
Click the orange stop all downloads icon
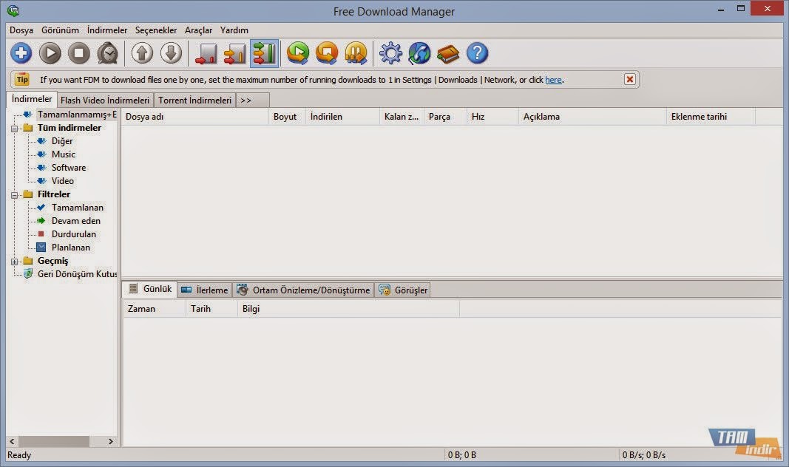click(327, 53)
